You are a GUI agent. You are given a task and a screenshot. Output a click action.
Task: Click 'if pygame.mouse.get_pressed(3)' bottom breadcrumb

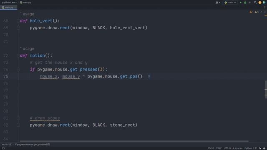33,145
